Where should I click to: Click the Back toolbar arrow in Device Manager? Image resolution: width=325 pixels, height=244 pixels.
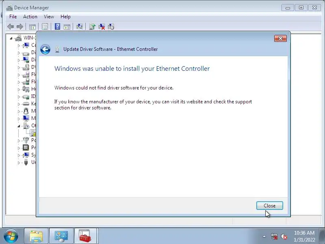(x=11, y=26)
